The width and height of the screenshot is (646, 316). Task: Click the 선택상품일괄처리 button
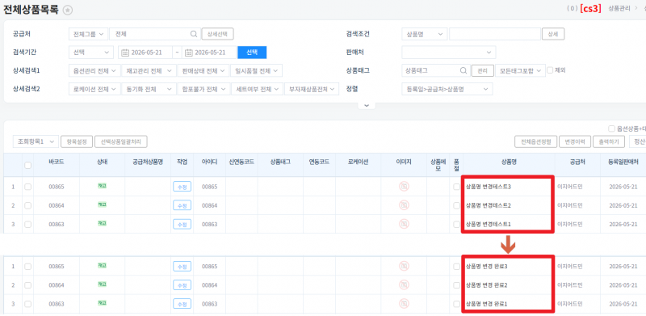(x=121, y=141)
